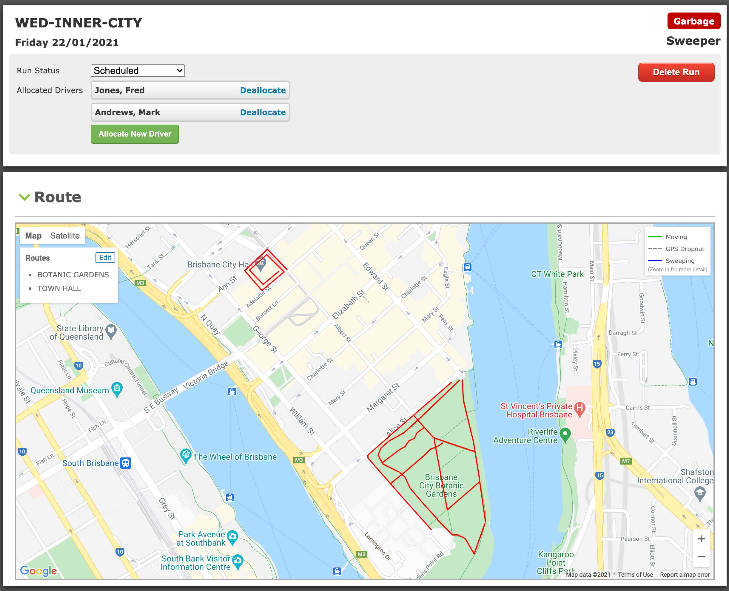Deallocate driver Andrews, Mark
This screenshot has width=729, height=591.
[x=263, y=112]
